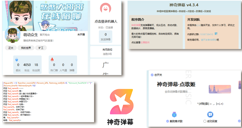Image resolution: width=242 pixels, height=128 pixels.
Task: Enable the 成功回复 option
Action: [x=205, y=121]
